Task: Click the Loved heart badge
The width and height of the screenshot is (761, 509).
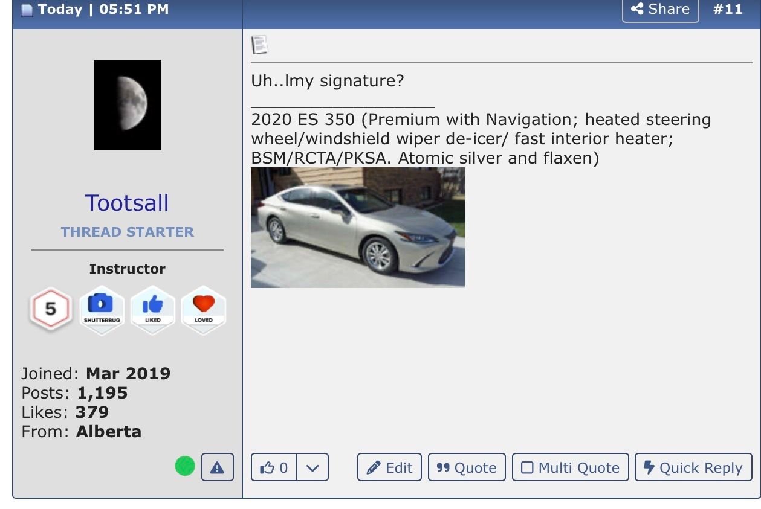Action: pyautogui.click(x=204, y=309)
